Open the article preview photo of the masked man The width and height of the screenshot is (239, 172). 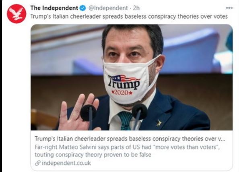click(132, 77)
